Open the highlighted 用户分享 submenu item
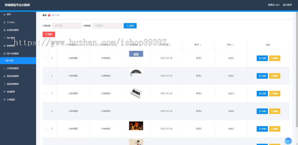The image size is (298, 145). pos(18,61)
